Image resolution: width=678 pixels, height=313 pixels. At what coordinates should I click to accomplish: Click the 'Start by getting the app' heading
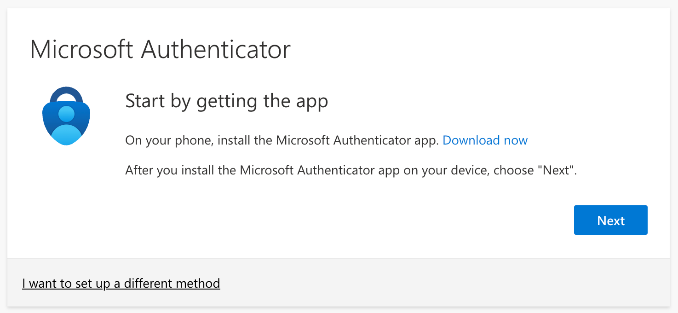(226, 101)
